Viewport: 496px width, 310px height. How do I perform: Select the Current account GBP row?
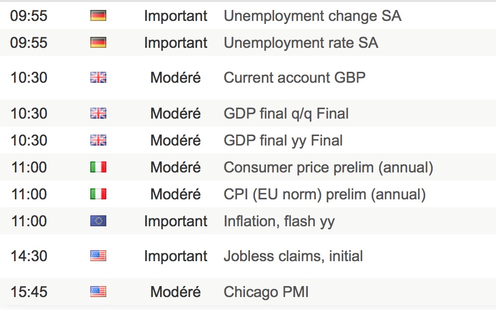[294, 78]
